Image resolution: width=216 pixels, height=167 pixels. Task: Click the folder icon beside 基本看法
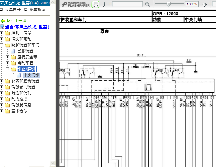click(7, 111)
